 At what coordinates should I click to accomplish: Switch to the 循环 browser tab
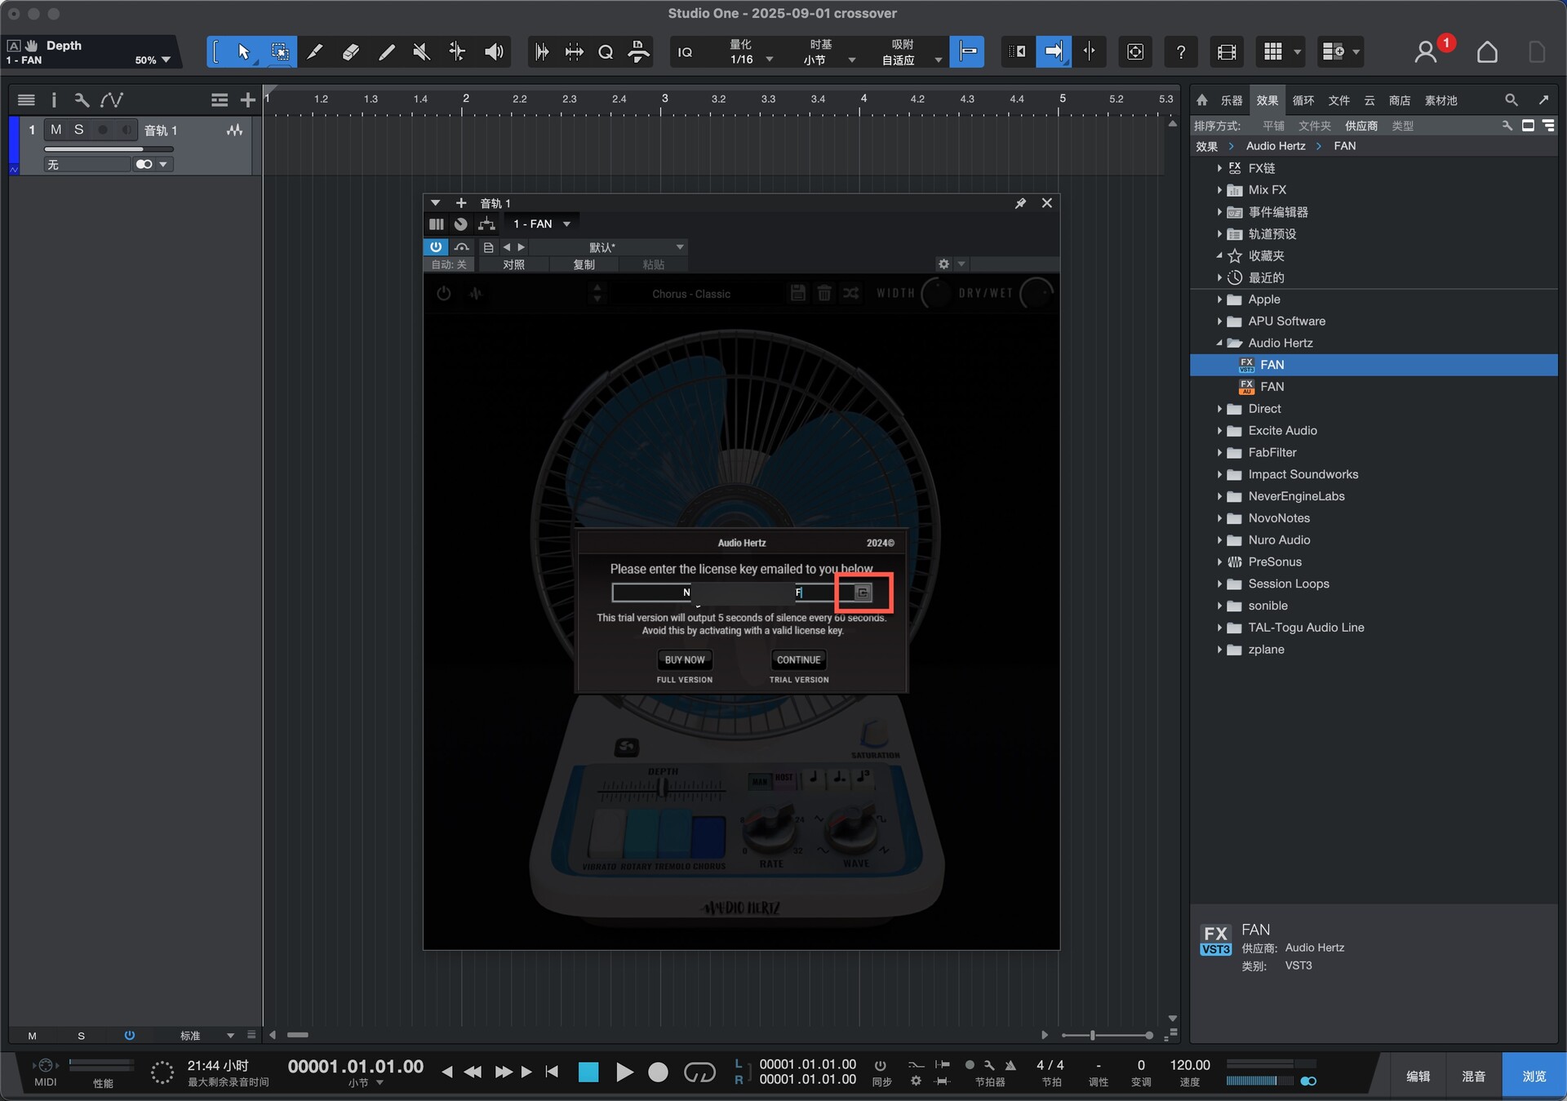(1303, 100)
